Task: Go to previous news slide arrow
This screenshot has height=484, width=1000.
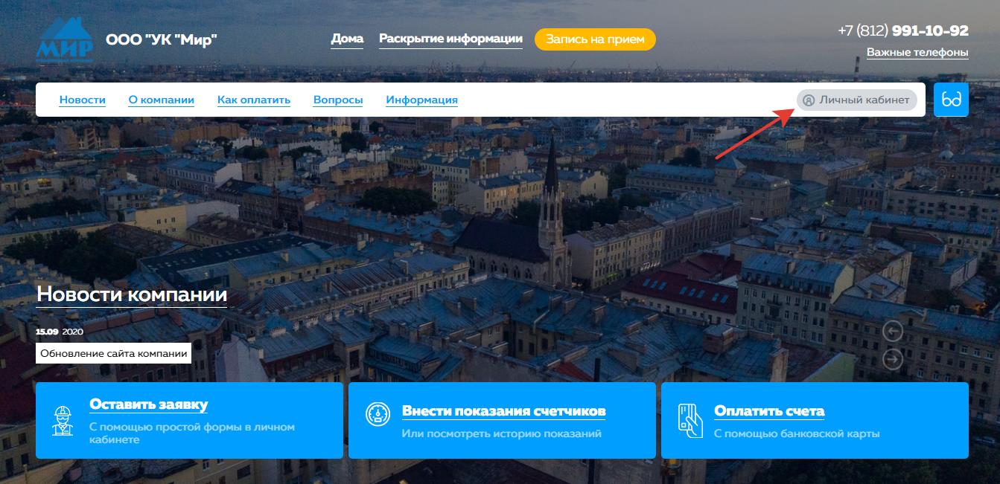Action: (x=892, y=331)
